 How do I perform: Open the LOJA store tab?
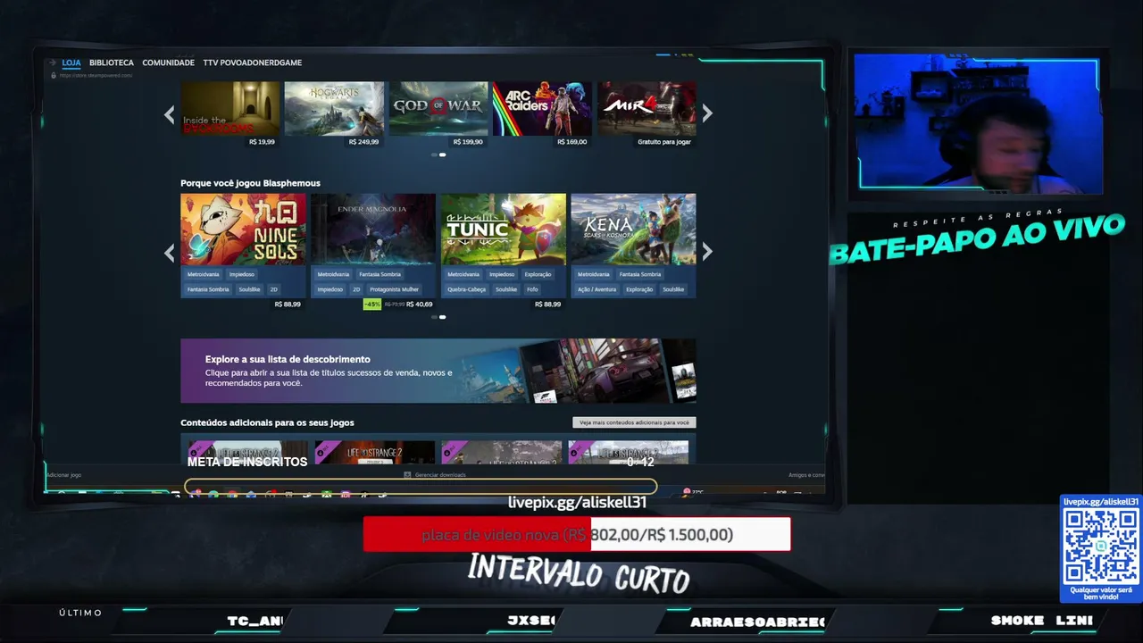pyautogui.click(x=71, y=63)
